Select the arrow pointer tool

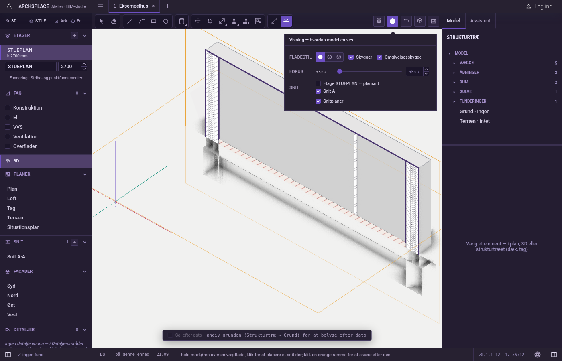click(102, 21)
